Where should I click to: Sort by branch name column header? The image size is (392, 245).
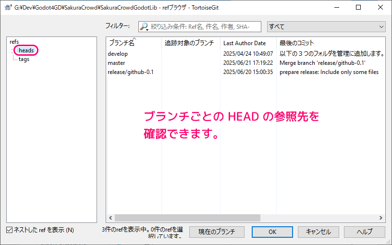pos(122,43)
